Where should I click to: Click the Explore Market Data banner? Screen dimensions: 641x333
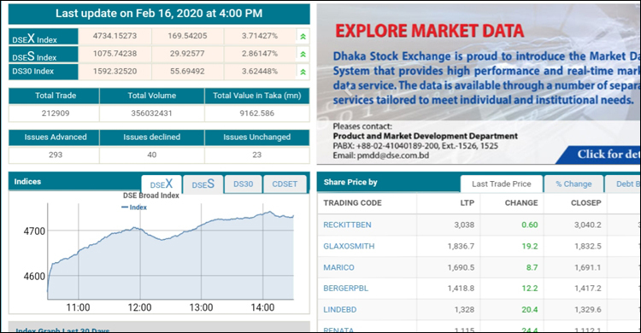479,84
